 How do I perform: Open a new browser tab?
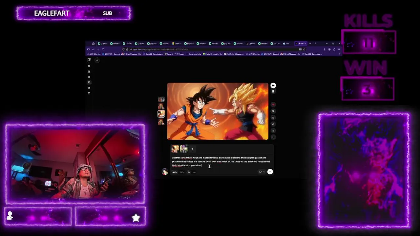point(310,44)
